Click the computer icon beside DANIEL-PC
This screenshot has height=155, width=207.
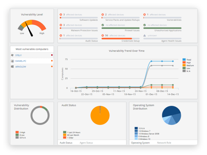click(x=12, y=61)
